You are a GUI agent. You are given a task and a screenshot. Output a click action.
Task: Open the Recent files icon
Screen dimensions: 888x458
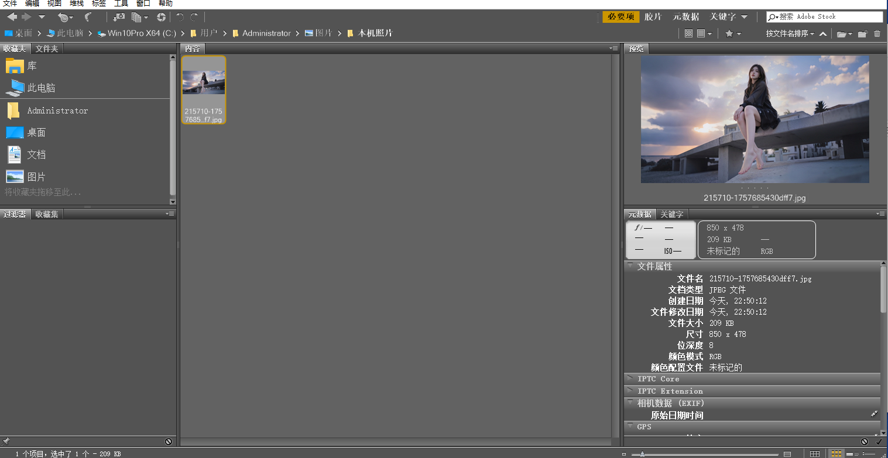click(x=63, y=18)
